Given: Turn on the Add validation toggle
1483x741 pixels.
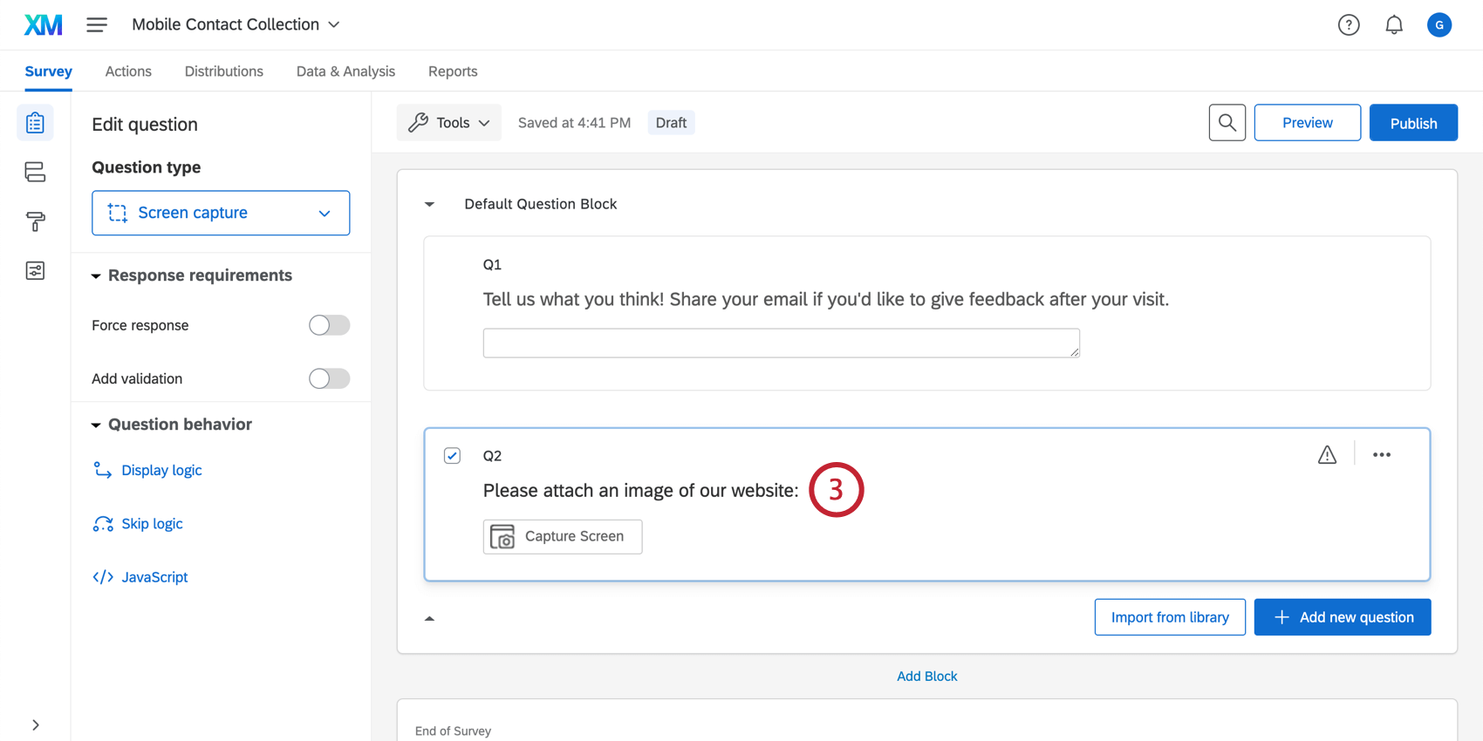Looking at the screenshot, I should tap(329, 378).
